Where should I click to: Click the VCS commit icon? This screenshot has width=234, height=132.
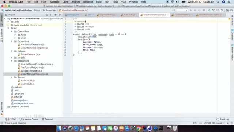[213, 10]
